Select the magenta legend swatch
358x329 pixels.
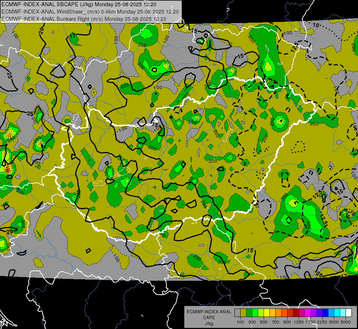coord(308,313)
